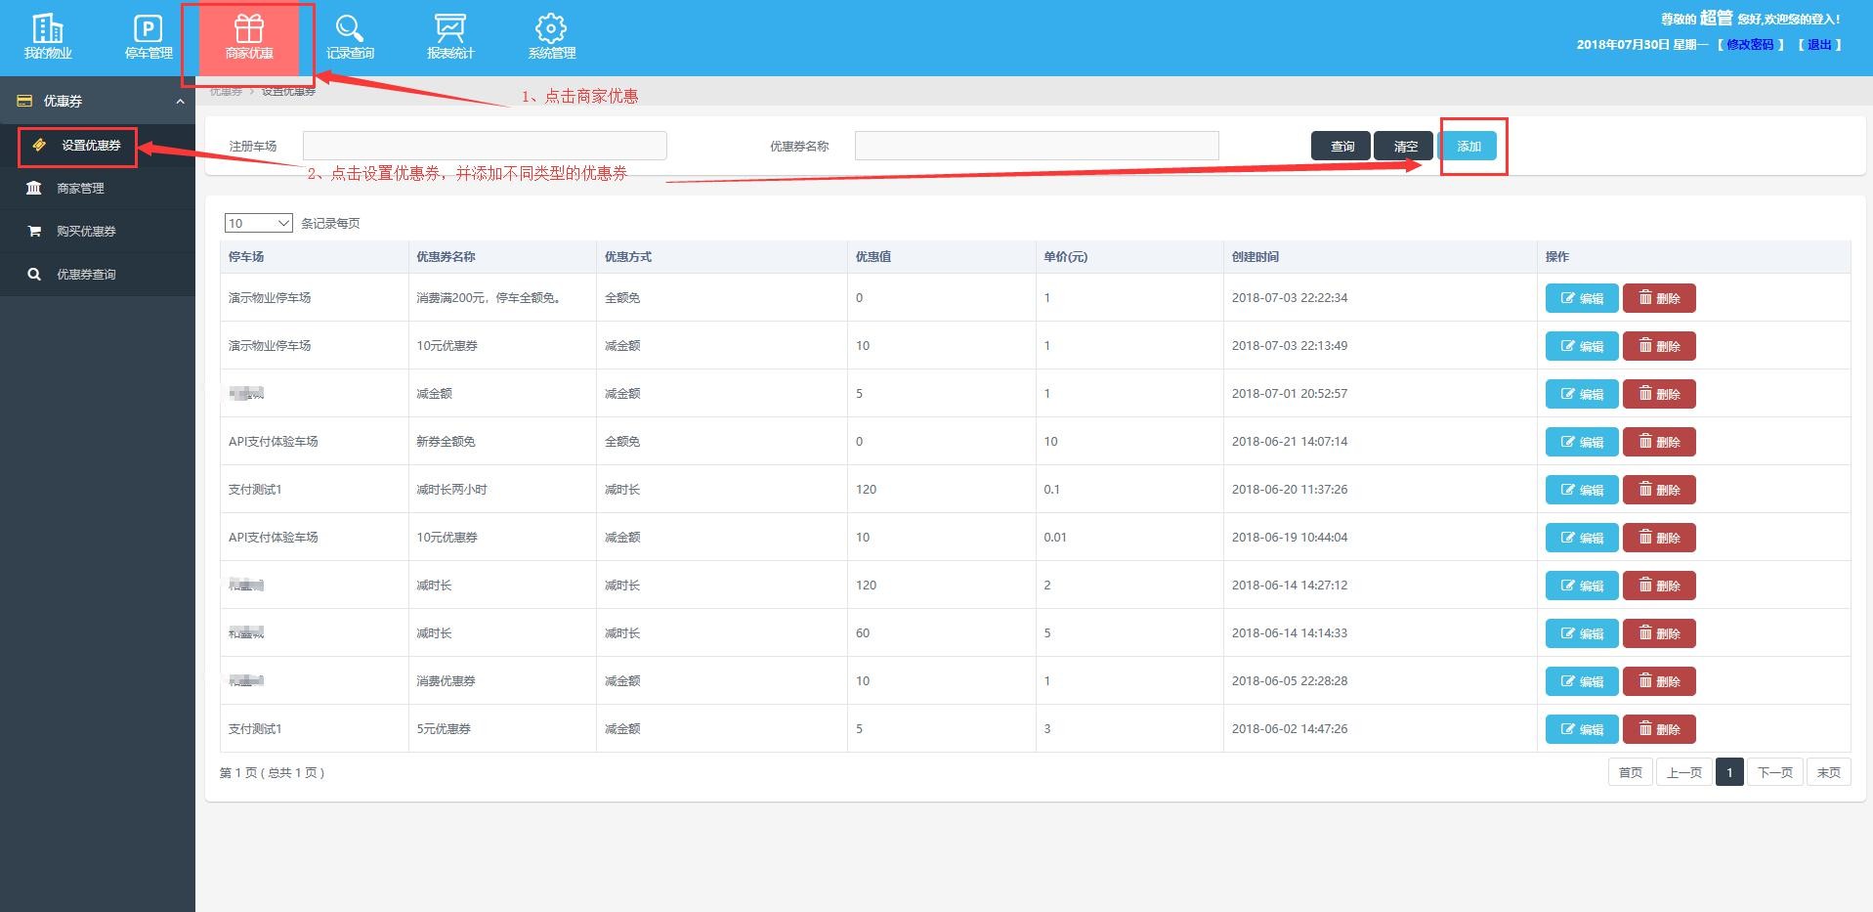The image size is (1873, 912).
Task: Click 优惠券 breadcrumb link
Action: [x=226, y=91]
